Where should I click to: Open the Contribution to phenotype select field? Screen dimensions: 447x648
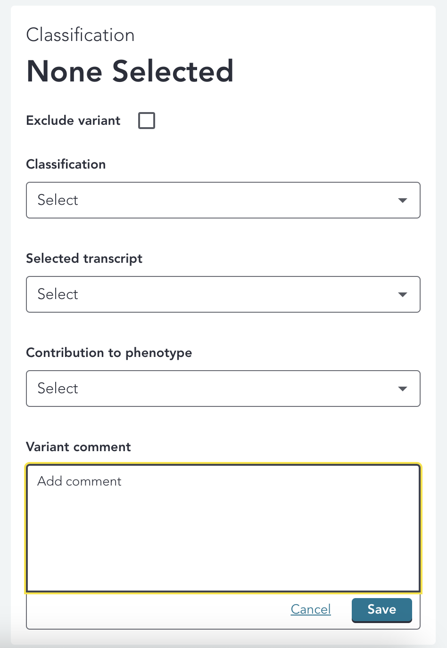(223, 389)
